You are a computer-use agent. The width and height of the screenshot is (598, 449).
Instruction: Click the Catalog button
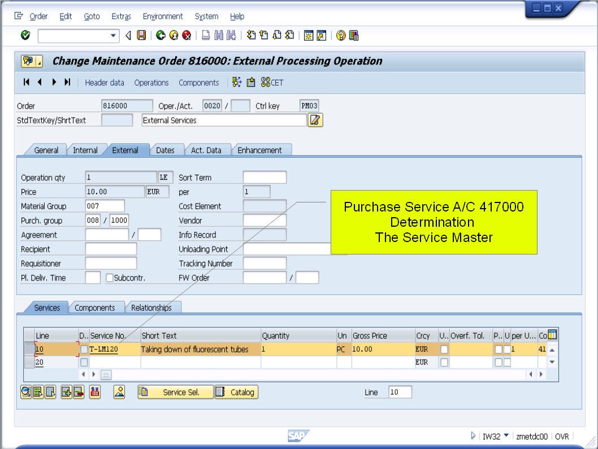236,392
